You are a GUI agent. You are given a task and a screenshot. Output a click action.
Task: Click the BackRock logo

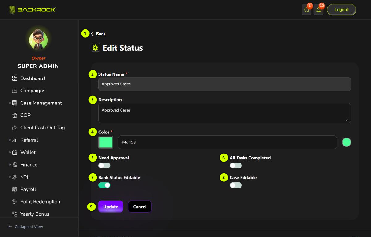[x=32, y=10]
